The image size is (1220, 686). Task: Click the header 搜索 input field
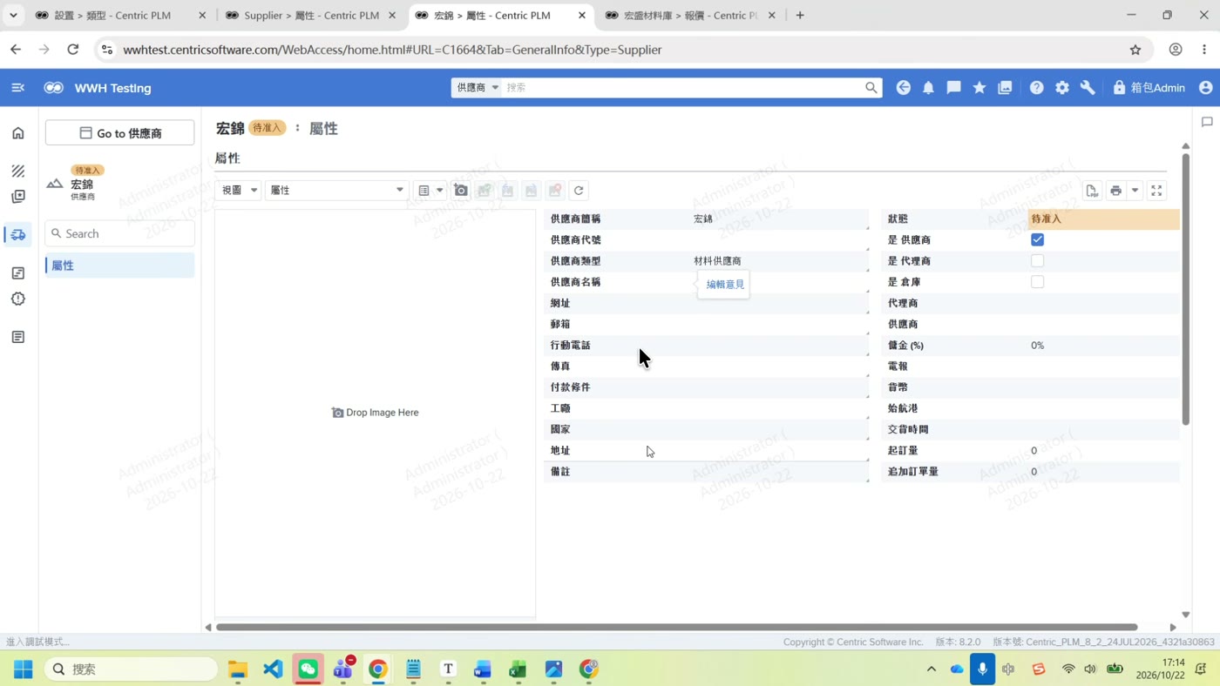(683, 88)
